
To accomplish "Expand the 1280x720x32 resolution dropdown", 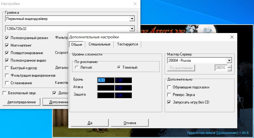I will tap(132, 29).
